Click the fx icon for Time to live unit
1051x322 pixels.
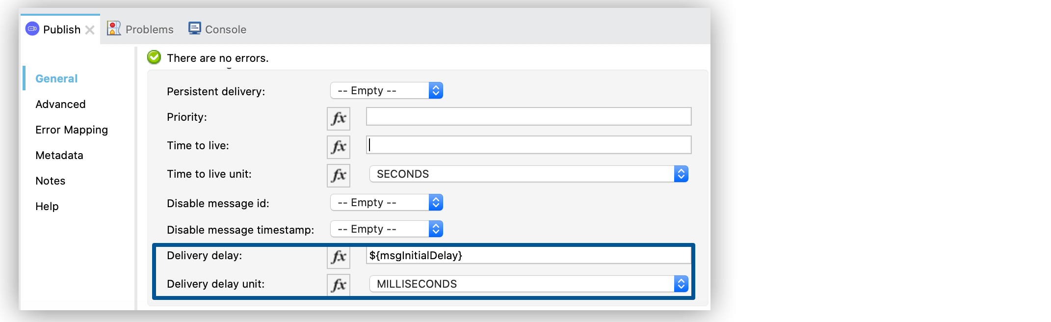(x=338, y=175)
